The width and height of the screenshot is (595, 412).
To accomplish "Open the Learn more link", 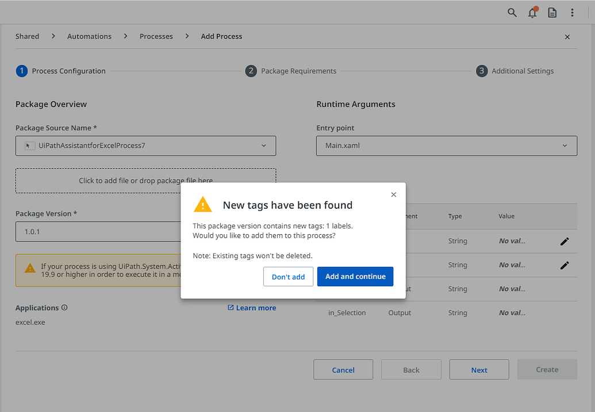I will click(252, 308).
